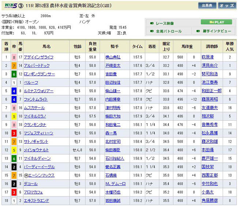Open the オッズ tab
The height and width of the screenshot is (206, 238).
[227, 5]
